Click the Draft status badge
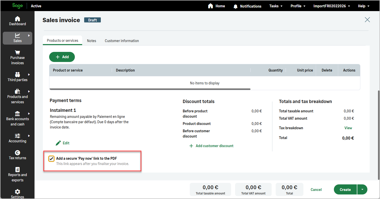The height and width of the screenshot is (199, 380). coord(92,20)
